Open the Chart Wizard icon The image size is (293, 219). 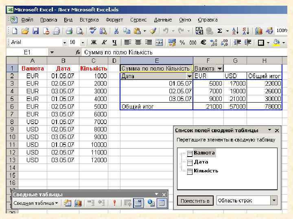pos(259,31)
